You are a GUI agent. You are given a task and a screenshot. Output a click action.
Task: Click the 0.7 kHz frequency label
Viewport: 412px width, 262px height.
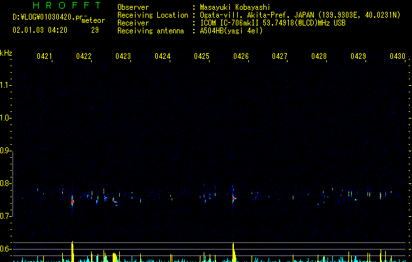6,216
